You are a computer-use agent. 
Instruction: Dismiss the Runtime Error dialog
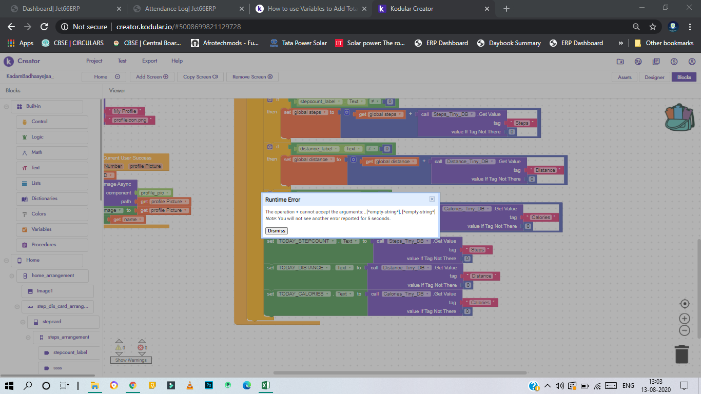pyautogui.click(x=276, y=230)
